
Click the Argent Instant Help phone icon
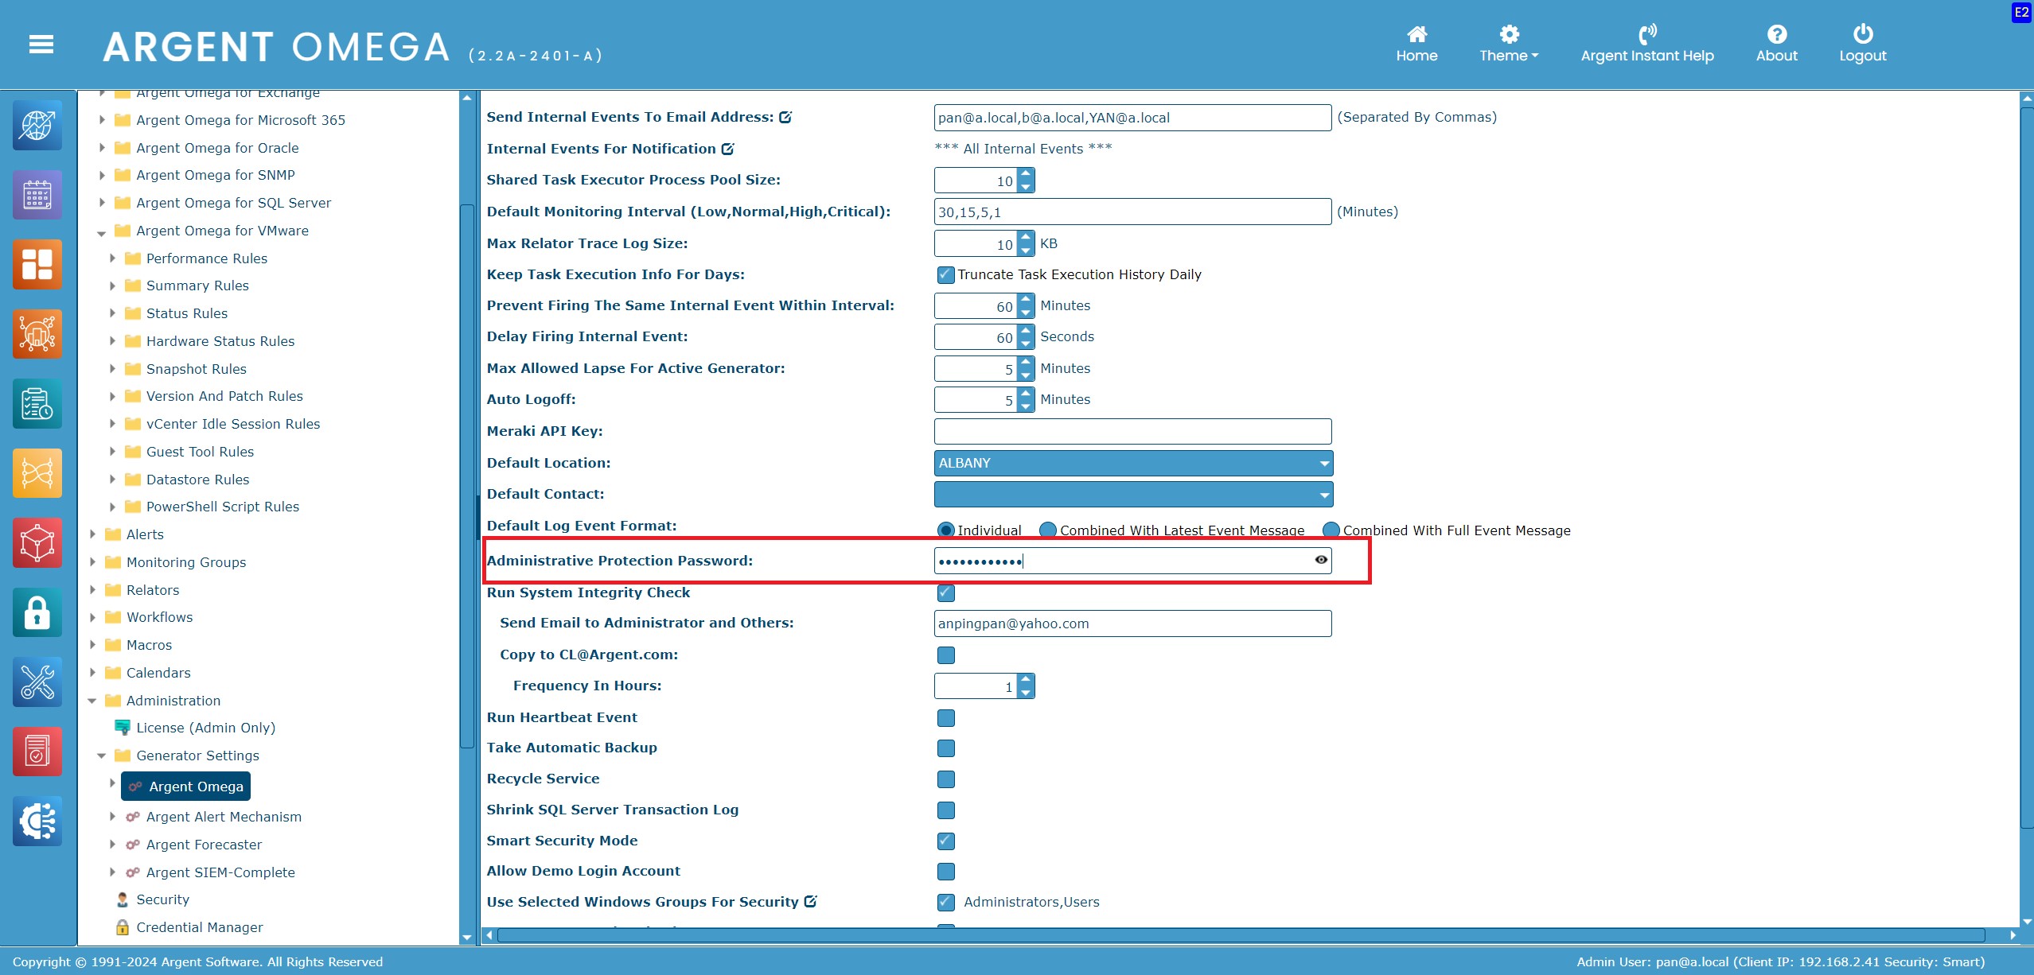click(1646, 34)
